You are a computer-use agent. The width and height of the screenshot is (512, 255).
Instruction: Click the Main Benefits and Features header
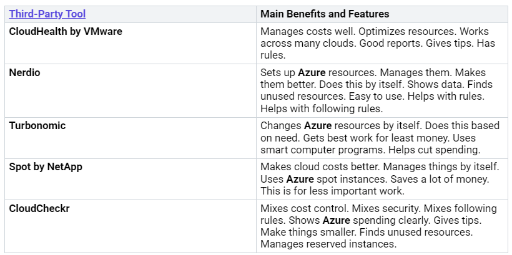(x=325, y=14)
